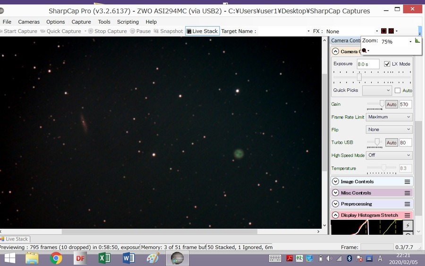The width and height of the screenshot is (425, 266).
Task: Click the Turbo USB slider handle
Action: click(377, 142)
